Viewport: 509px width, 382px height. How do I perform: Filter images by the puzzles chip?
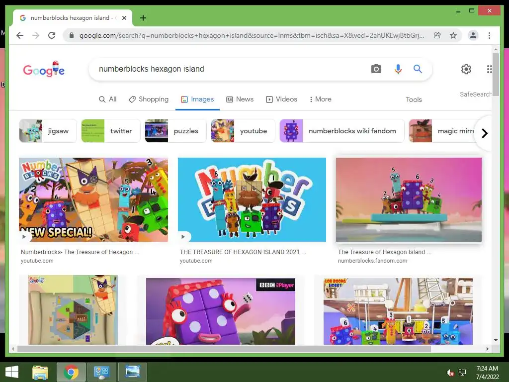(175, 131)
